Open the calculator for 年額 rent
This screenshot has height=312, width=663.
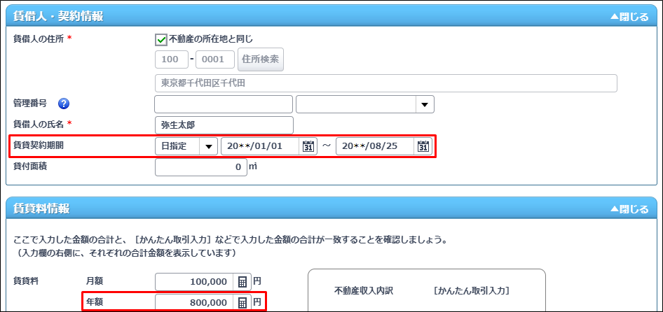(x=242, y=302)
